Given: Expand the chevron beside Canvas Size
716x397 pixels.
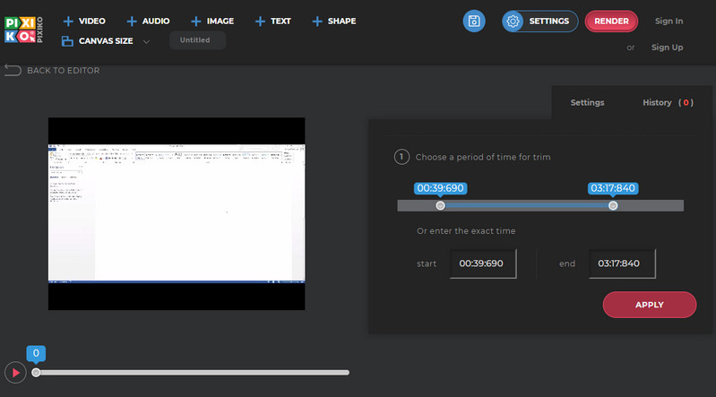Looking at the screenshot, I should [x=146, y=41].
